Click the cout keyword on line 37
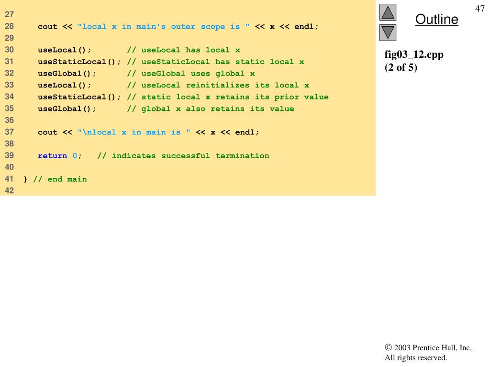 point(47,132)
